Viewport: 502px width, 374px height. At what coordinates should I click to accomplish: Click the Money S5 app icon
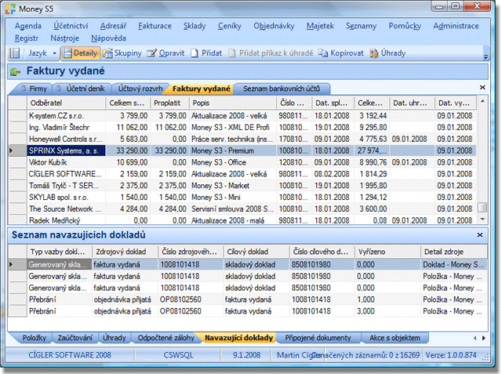point(10,9)
